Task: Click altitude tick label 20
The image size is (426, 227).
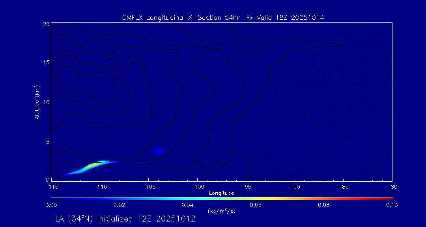Action: coord(46,24)
